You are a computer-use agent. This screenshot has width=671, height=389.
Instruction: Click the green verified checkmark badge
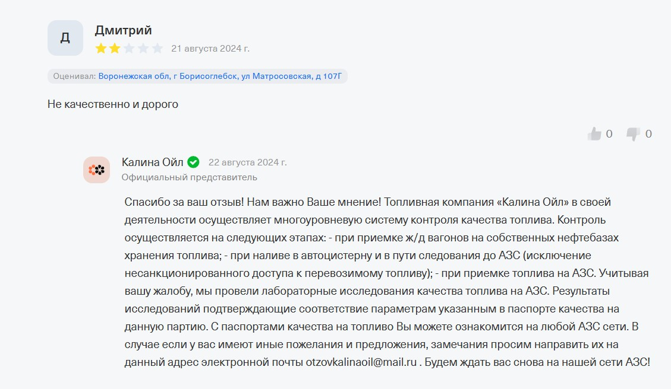pos(193,162)
